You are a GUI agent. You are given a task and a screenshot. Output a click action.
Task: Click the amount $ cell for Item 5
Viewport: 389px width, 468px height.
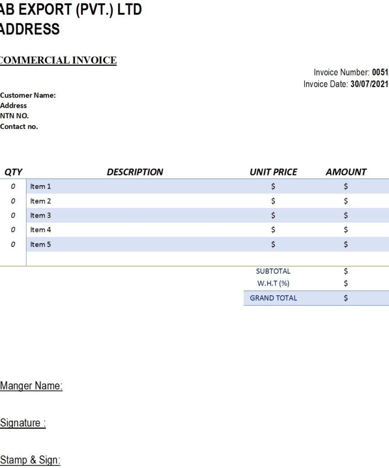click(x=346, y=244)
